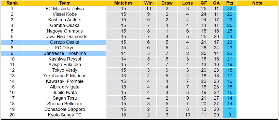Click the 32 points cell for Machida Zelvia
This screenshot has height=120, width=279.
pyautogui.click(x=229, y=9)
